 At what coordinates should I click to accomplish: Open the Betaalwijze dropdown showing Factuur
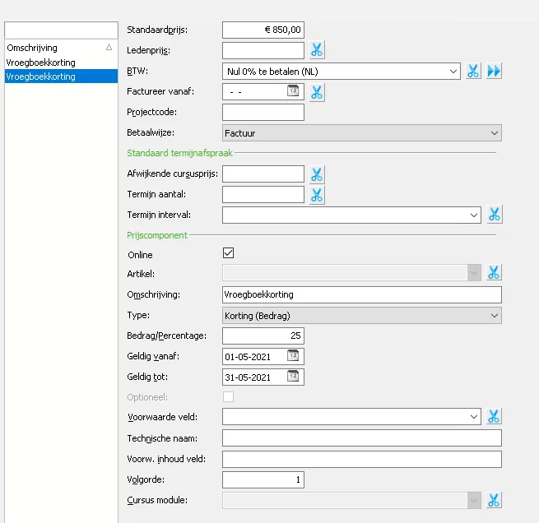(361, 133)
